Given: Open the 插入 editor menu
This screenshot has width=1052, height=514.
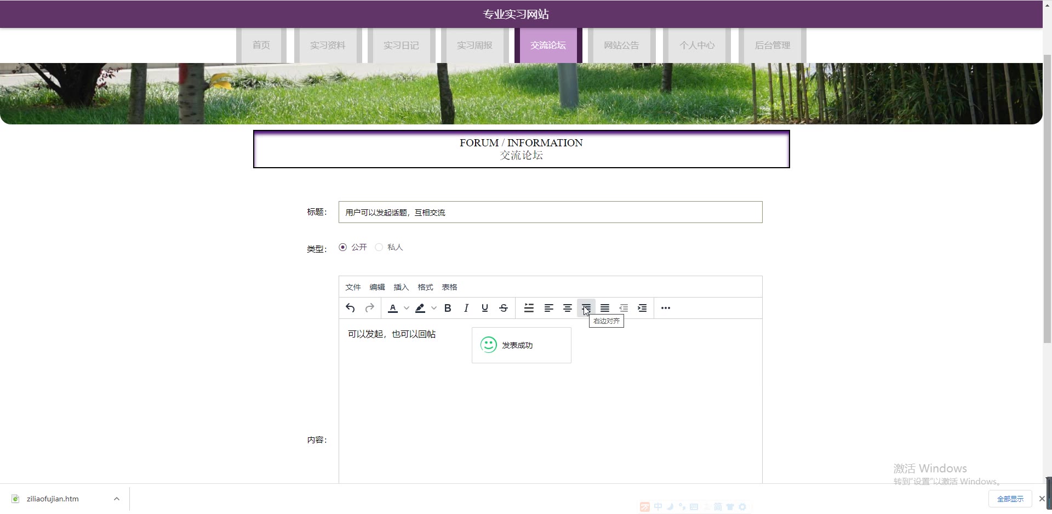Looking at the screenshot, I should pyautogui.click(x=401, y=287).
